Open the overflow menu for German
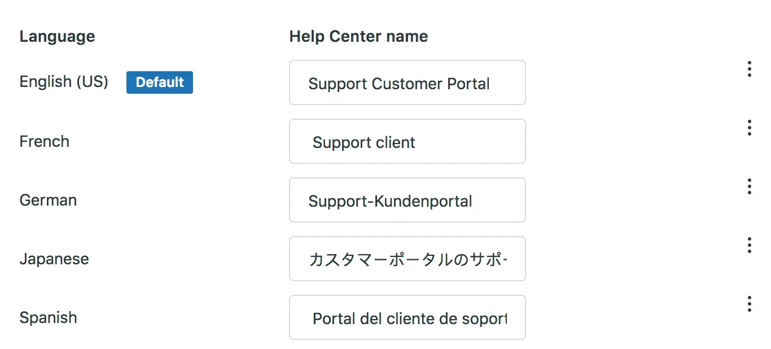The width and height of the screenshot is (771, 349). (x=750, y=186)
